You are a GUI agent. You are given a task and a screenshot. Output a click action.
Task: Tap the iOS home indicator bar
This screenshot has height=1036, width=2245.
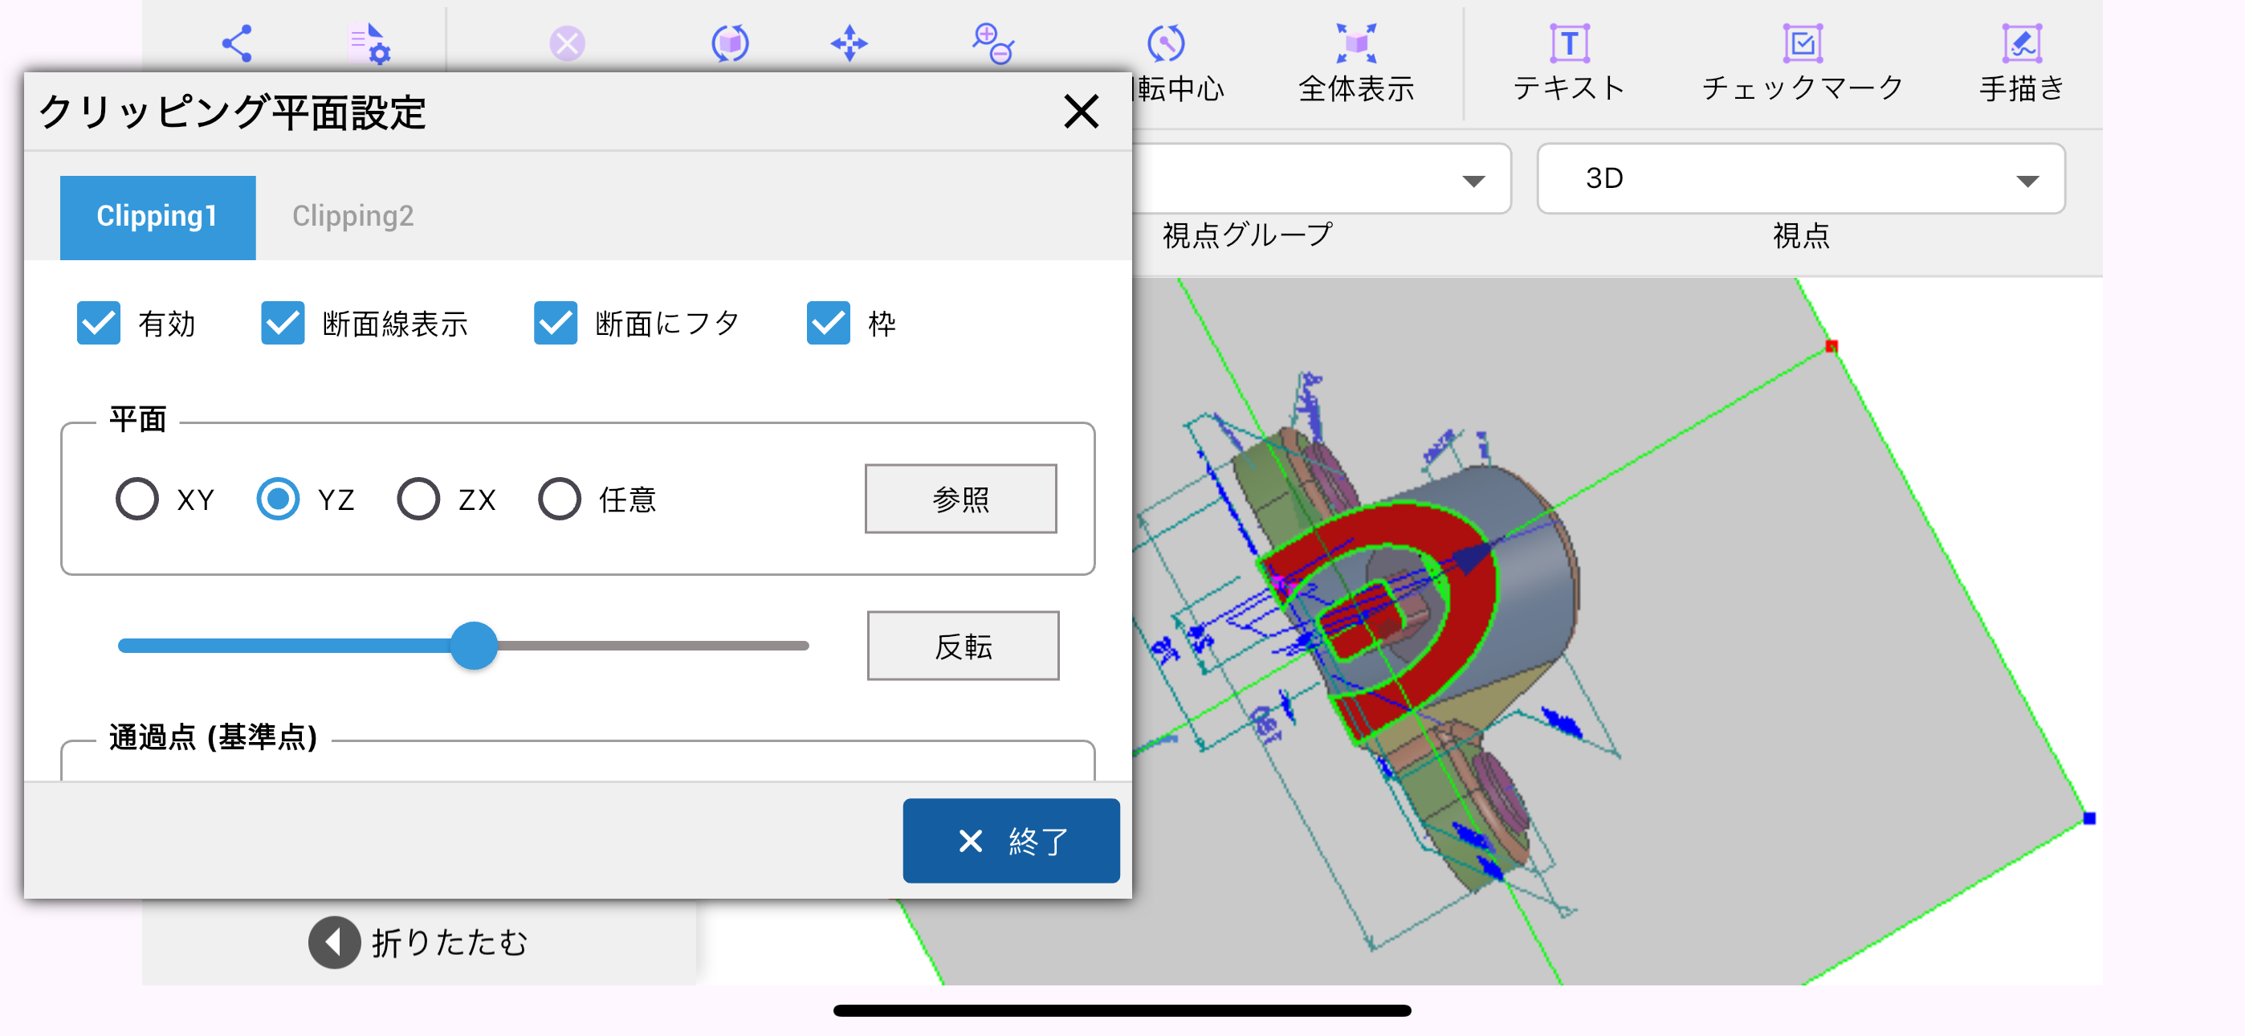(1122, 1011)
